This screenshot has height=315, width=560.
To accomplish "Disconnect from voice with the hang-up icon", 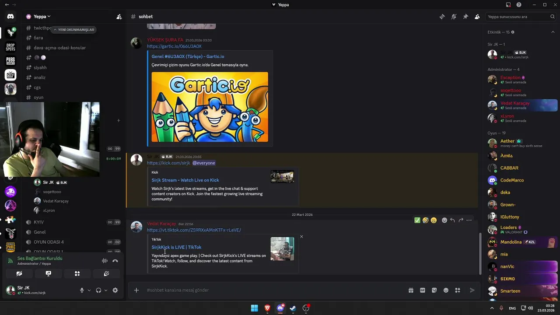I will pos(115,261).
